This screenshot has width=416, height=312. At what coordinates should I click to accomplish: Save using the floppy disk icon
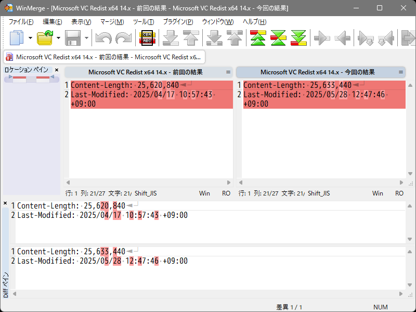click(73, 38)
